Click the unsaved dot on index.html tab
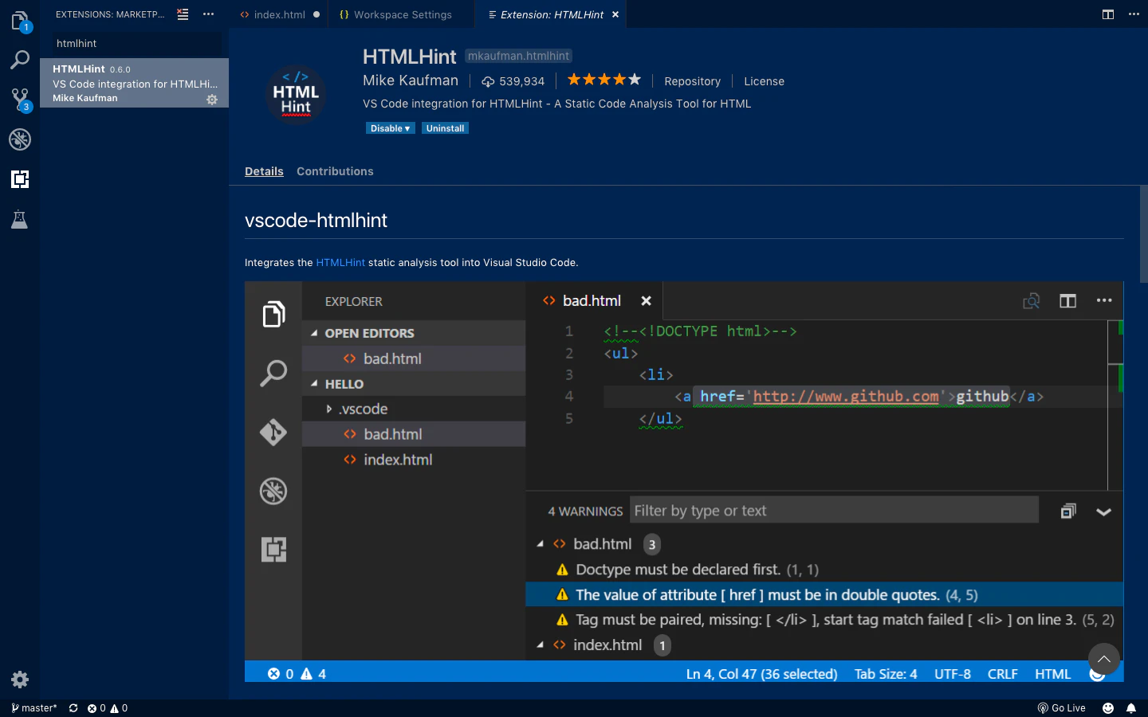This screenshot has width=1148, height=717. point(316,14)
